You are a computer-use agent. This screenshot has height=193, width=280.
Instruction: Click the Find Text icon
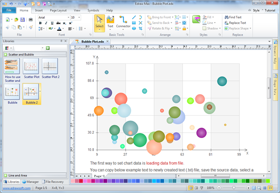tap(226, 17)
